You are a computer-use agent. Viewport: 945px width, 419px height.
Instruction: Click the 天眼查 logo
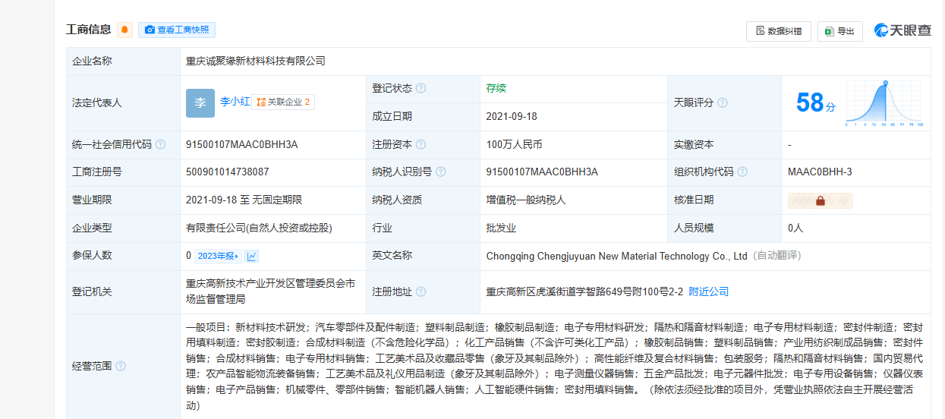(x=902, y=30)
